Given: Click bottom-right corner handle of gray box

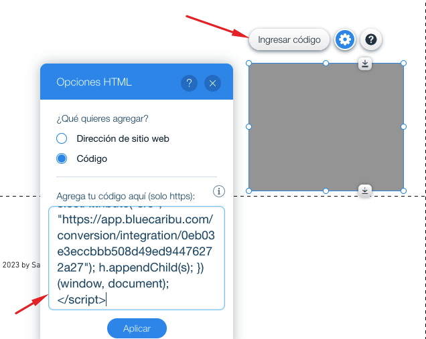Looking at the screenshot, I should (x=403, y=191).
